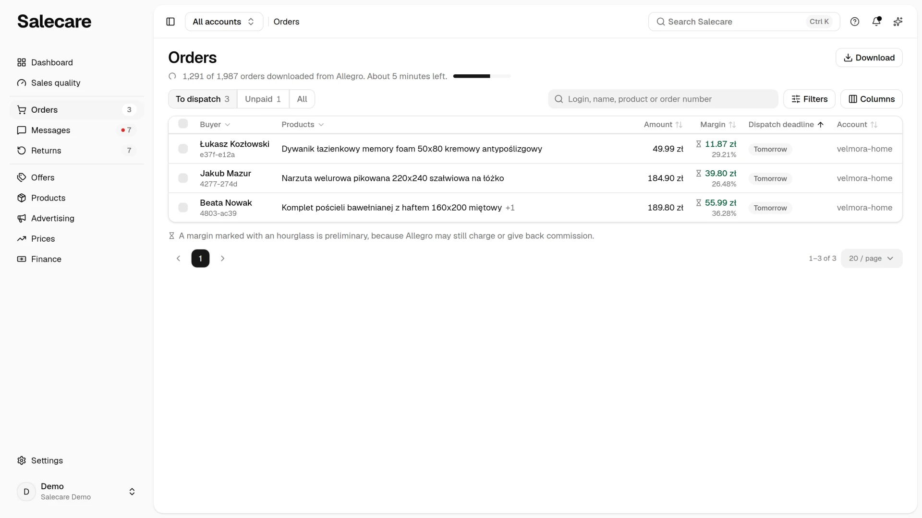Expand Buyer column header menu
This screenshot has height=518, width=922.
[215, 125]
